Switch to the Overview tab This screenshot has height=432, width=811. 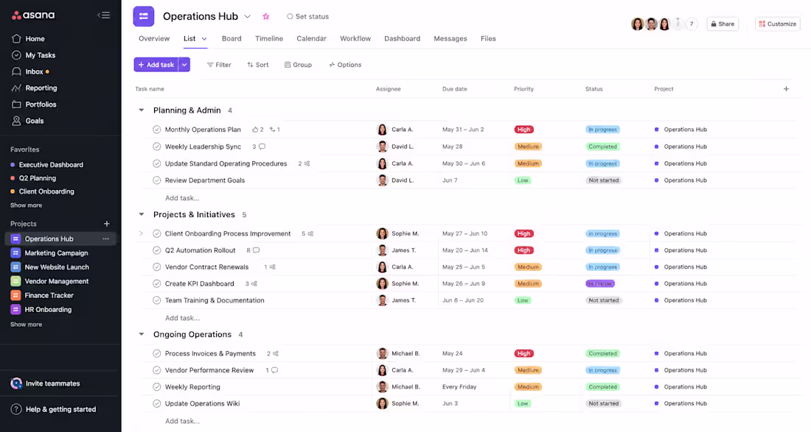[x=154, y=39]
